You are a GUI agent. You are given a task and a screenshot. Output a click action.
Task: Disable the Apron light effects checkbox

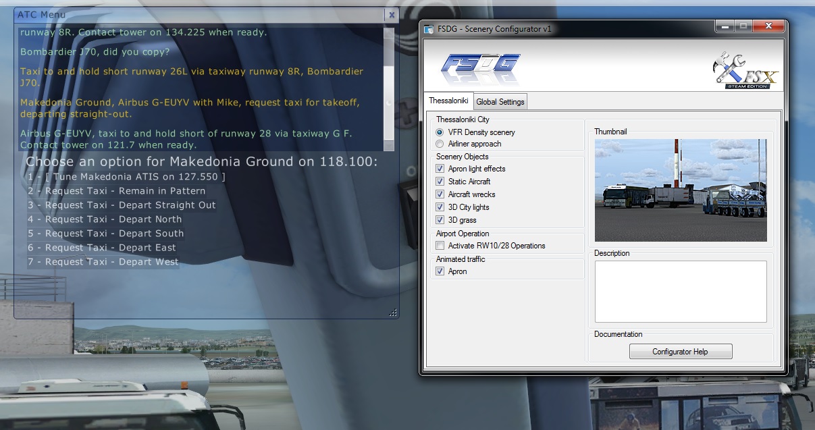tap(440, 169)
